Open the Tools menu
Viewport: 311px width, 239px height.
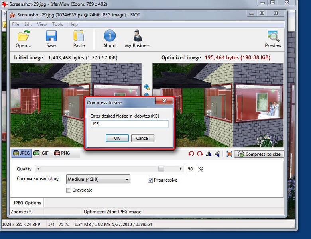57,24
